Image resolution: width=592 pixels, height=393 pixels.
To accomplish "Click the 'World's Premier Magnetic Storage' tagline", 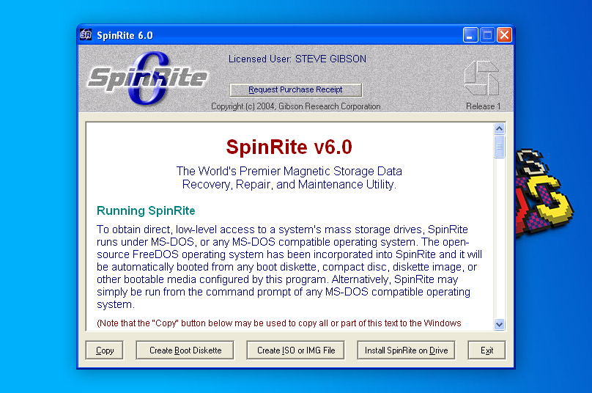I will (289, 177).
